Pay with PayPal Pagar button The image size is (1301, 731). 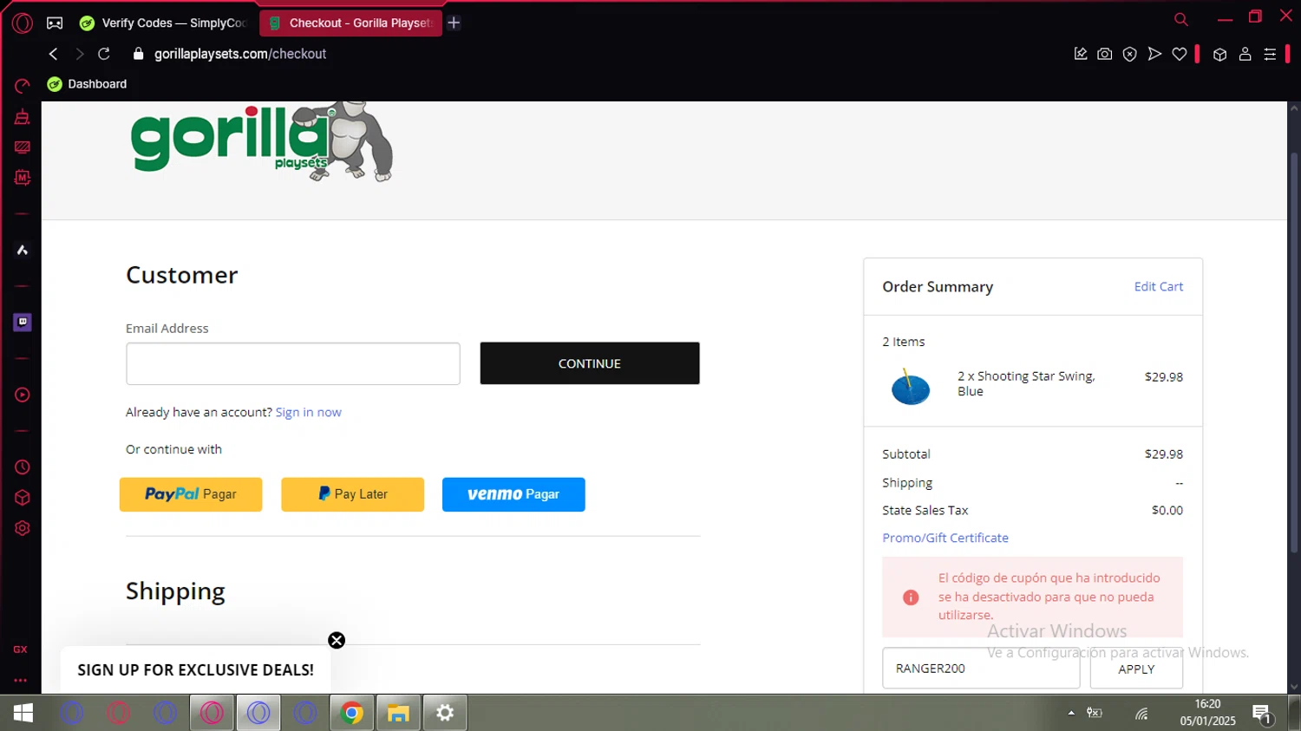pos(191,494)
